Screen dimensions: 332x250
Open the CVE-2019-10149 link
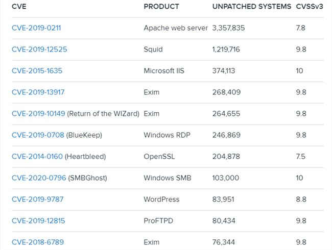coord(38,114)
